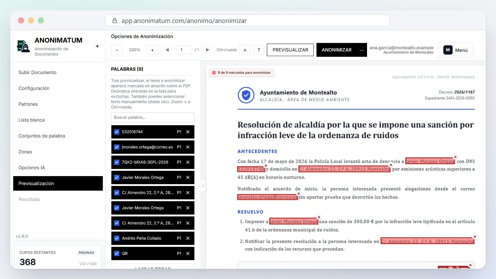Zoom out with the minus button
The image size is (496, 279).
coord(117,50)
